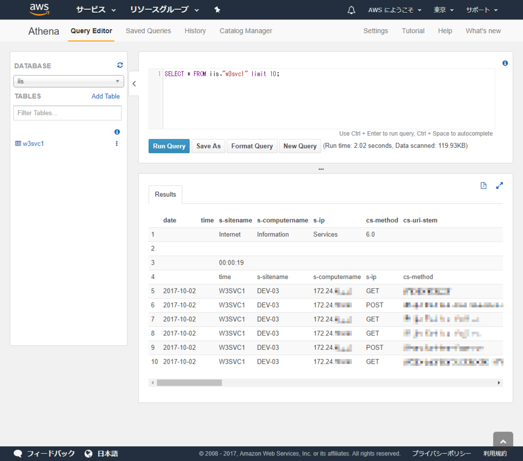This screenshot has height=461, width=523.
Task: Select the Results tab
Action: 165,194
